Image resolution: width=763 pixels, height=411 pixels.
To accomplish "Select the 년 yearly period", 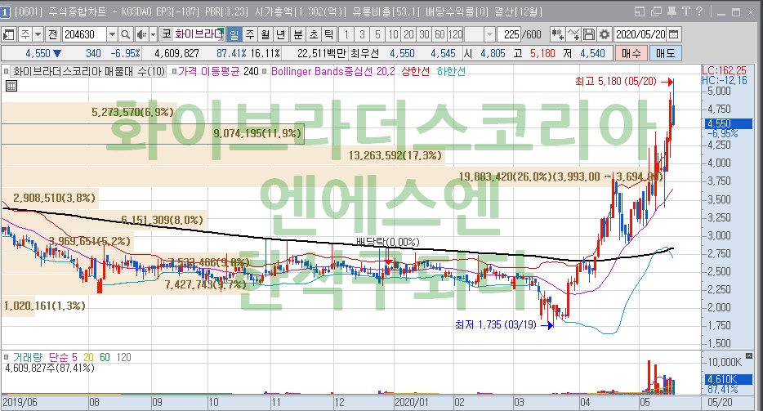I will pyautogui.click(x=280, y=34).
